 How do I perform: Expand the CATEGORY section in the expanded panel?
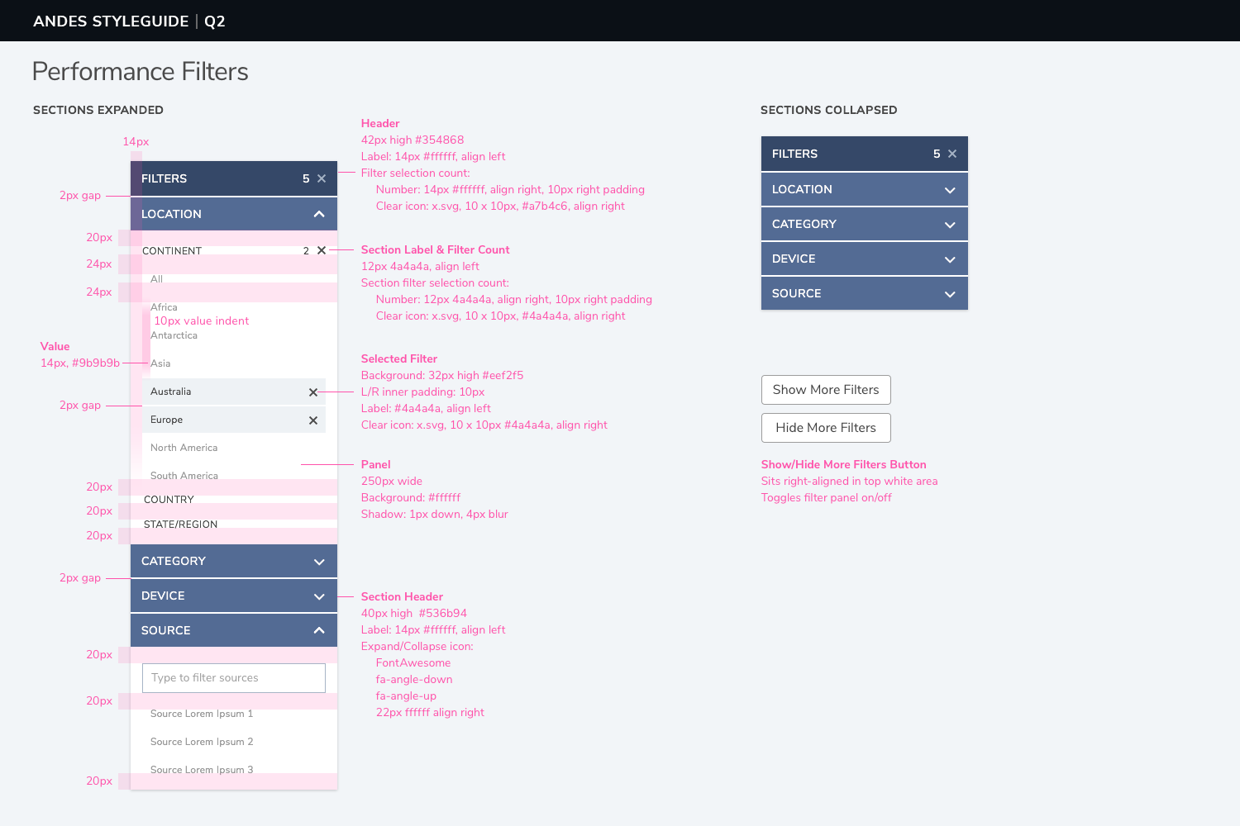click(319, 562)
